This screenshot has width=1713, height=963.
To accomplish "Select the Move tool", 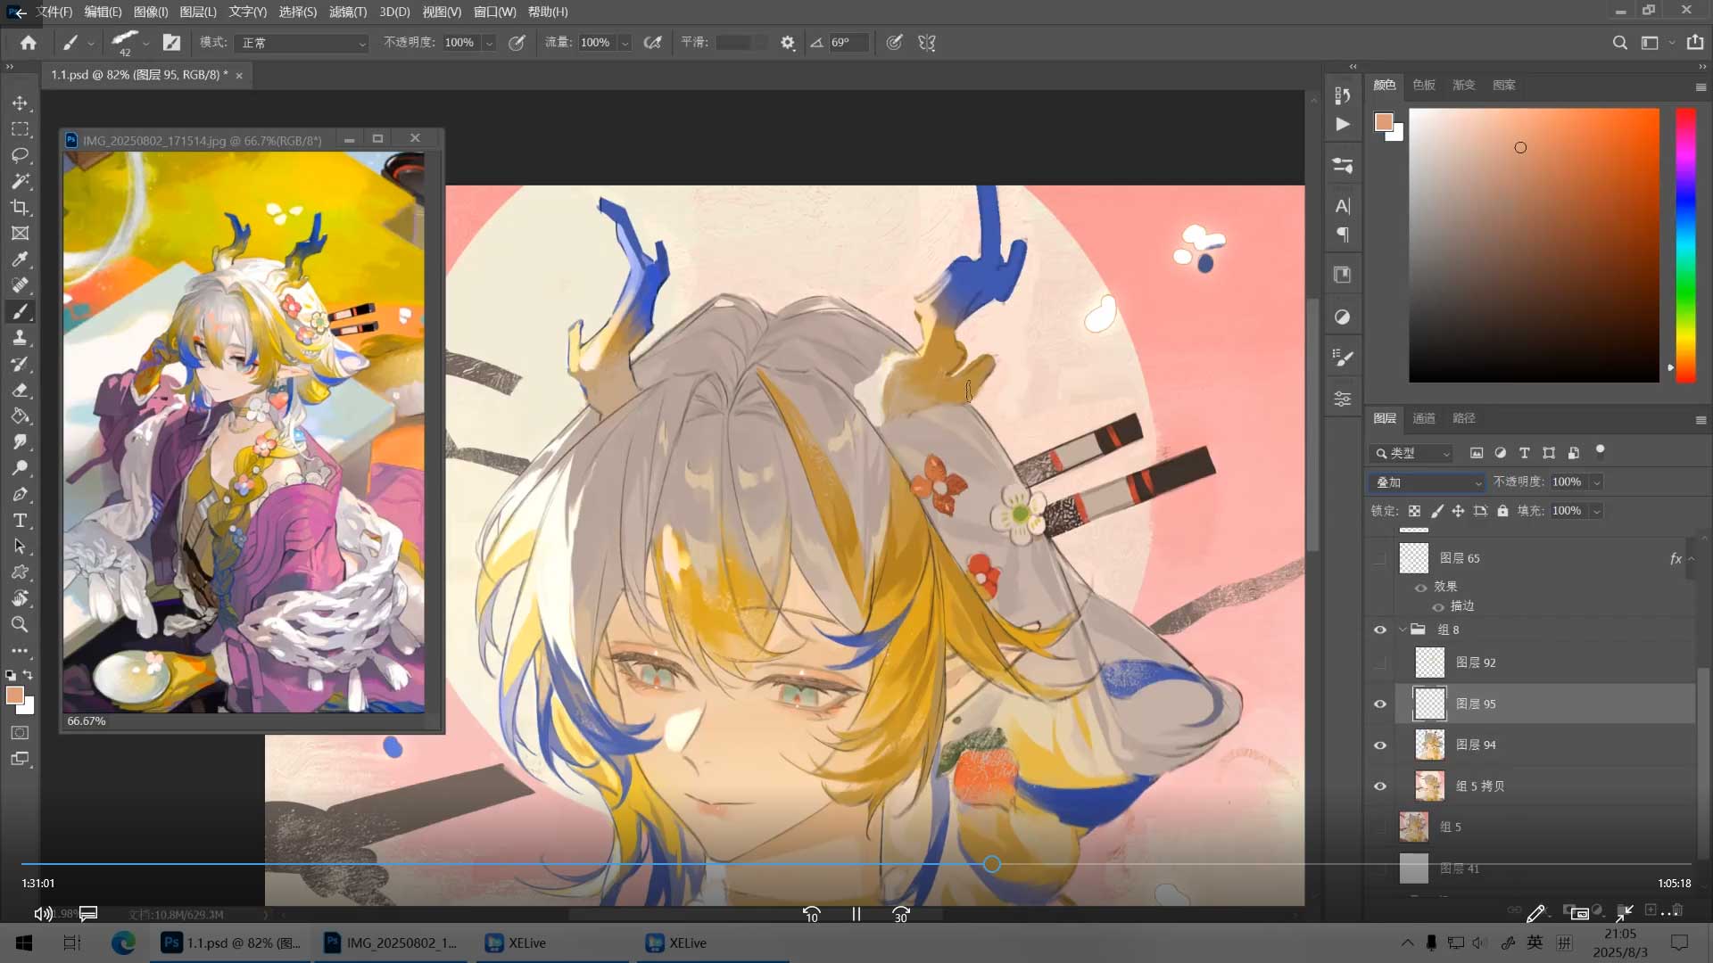I will [20, 103].
